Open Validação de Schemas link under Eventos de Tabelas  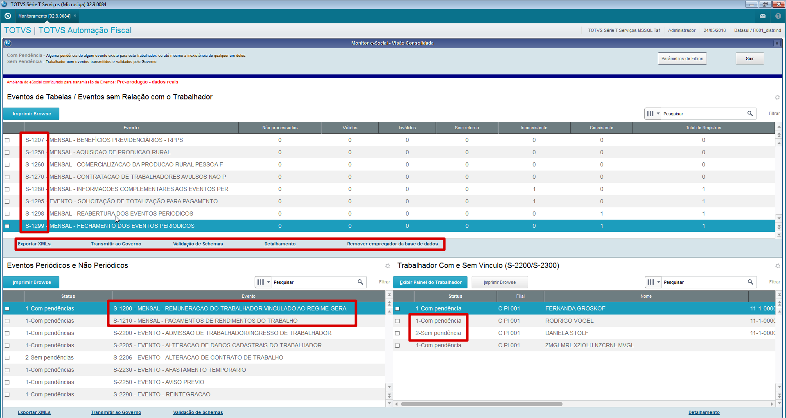[x=198, y=244]
